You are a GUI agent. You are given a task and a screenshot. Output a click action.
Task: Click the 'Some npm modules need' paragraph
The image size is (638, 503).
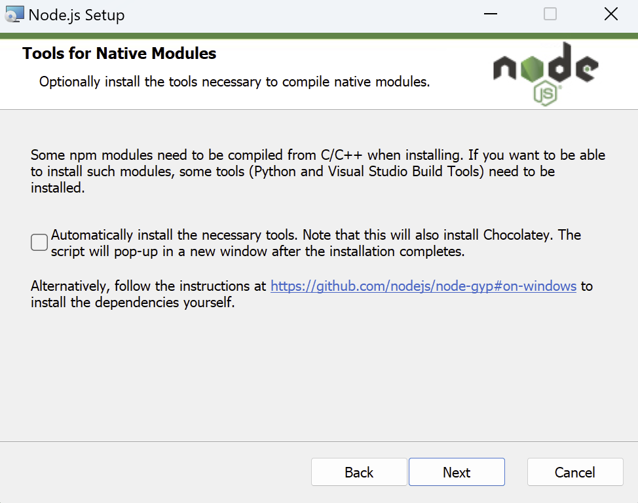point(318,172)
